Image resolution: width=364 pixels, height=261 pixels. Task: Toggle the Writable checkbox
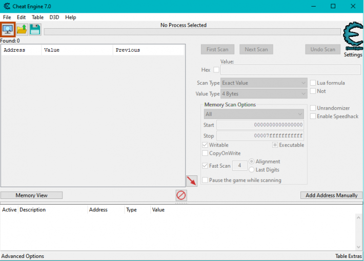tap(205, 145)
